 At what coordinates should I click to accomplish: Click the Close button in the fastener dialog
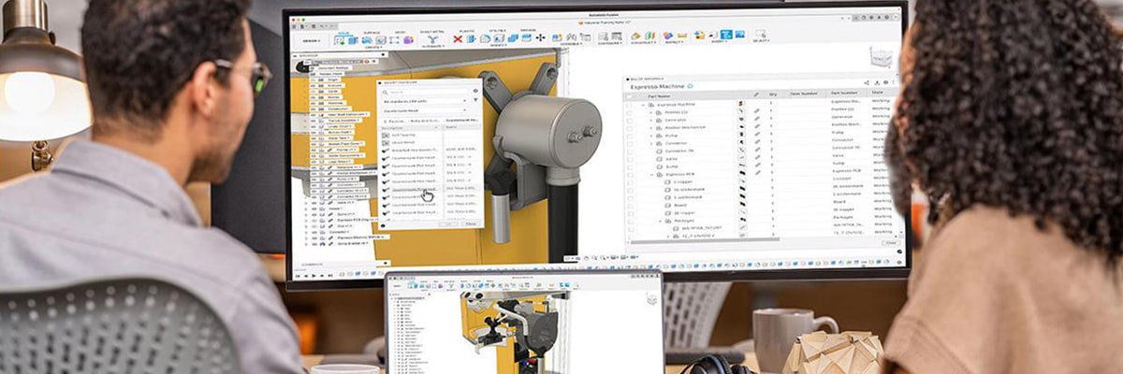(472, 223)
